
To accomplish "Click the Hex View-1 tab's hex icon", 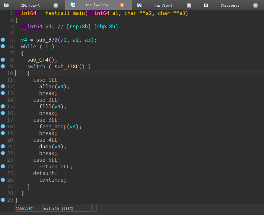I will click(140, 5).
